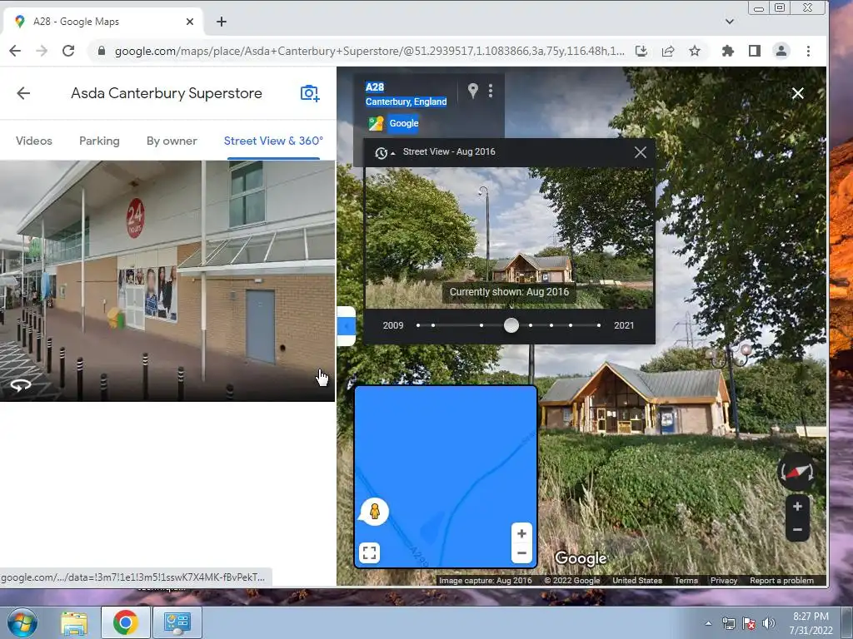The width and height of the screenshot is (853, 639).
Task: Zoom in the Street View image
Action: [x=797, y=507]
